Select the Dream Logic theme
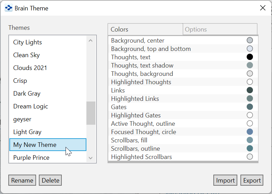The width and height of the screenshot is (272, 194). [x=31, y=106]
